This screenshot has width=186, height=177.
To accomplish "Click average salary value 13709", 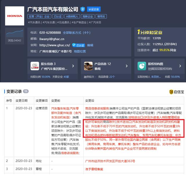I will pos(157,38).
